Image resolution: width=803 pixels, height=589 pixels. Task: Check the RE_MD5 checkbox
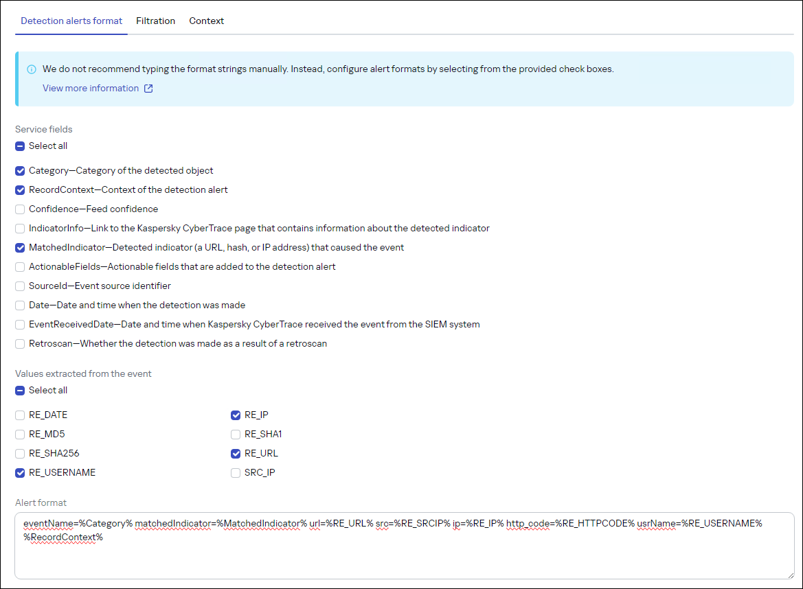click(x=20, y=435)
